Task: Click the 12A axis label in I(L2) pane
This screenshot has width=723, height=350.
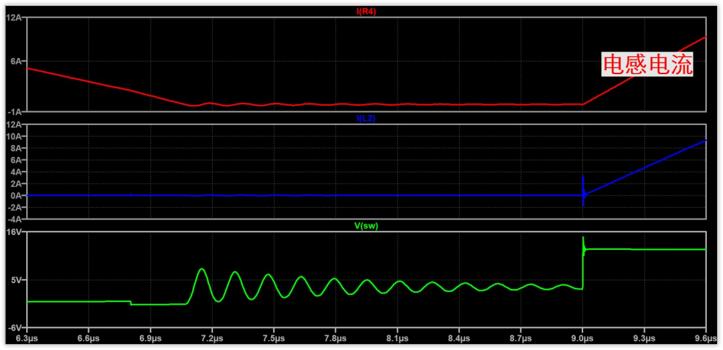Action: click(14, 125)
